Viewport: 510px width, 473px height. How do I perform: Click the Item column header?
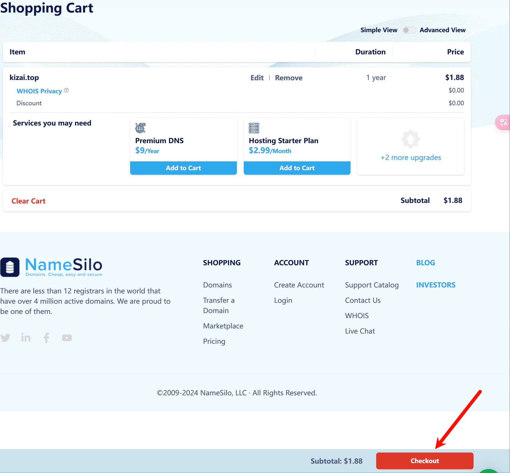click(17, 52)
